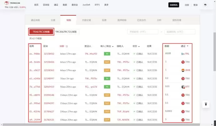This screenshot has width=216, height=126.
Task: Click the 注册 register link
Action: [x=187, y=5]
